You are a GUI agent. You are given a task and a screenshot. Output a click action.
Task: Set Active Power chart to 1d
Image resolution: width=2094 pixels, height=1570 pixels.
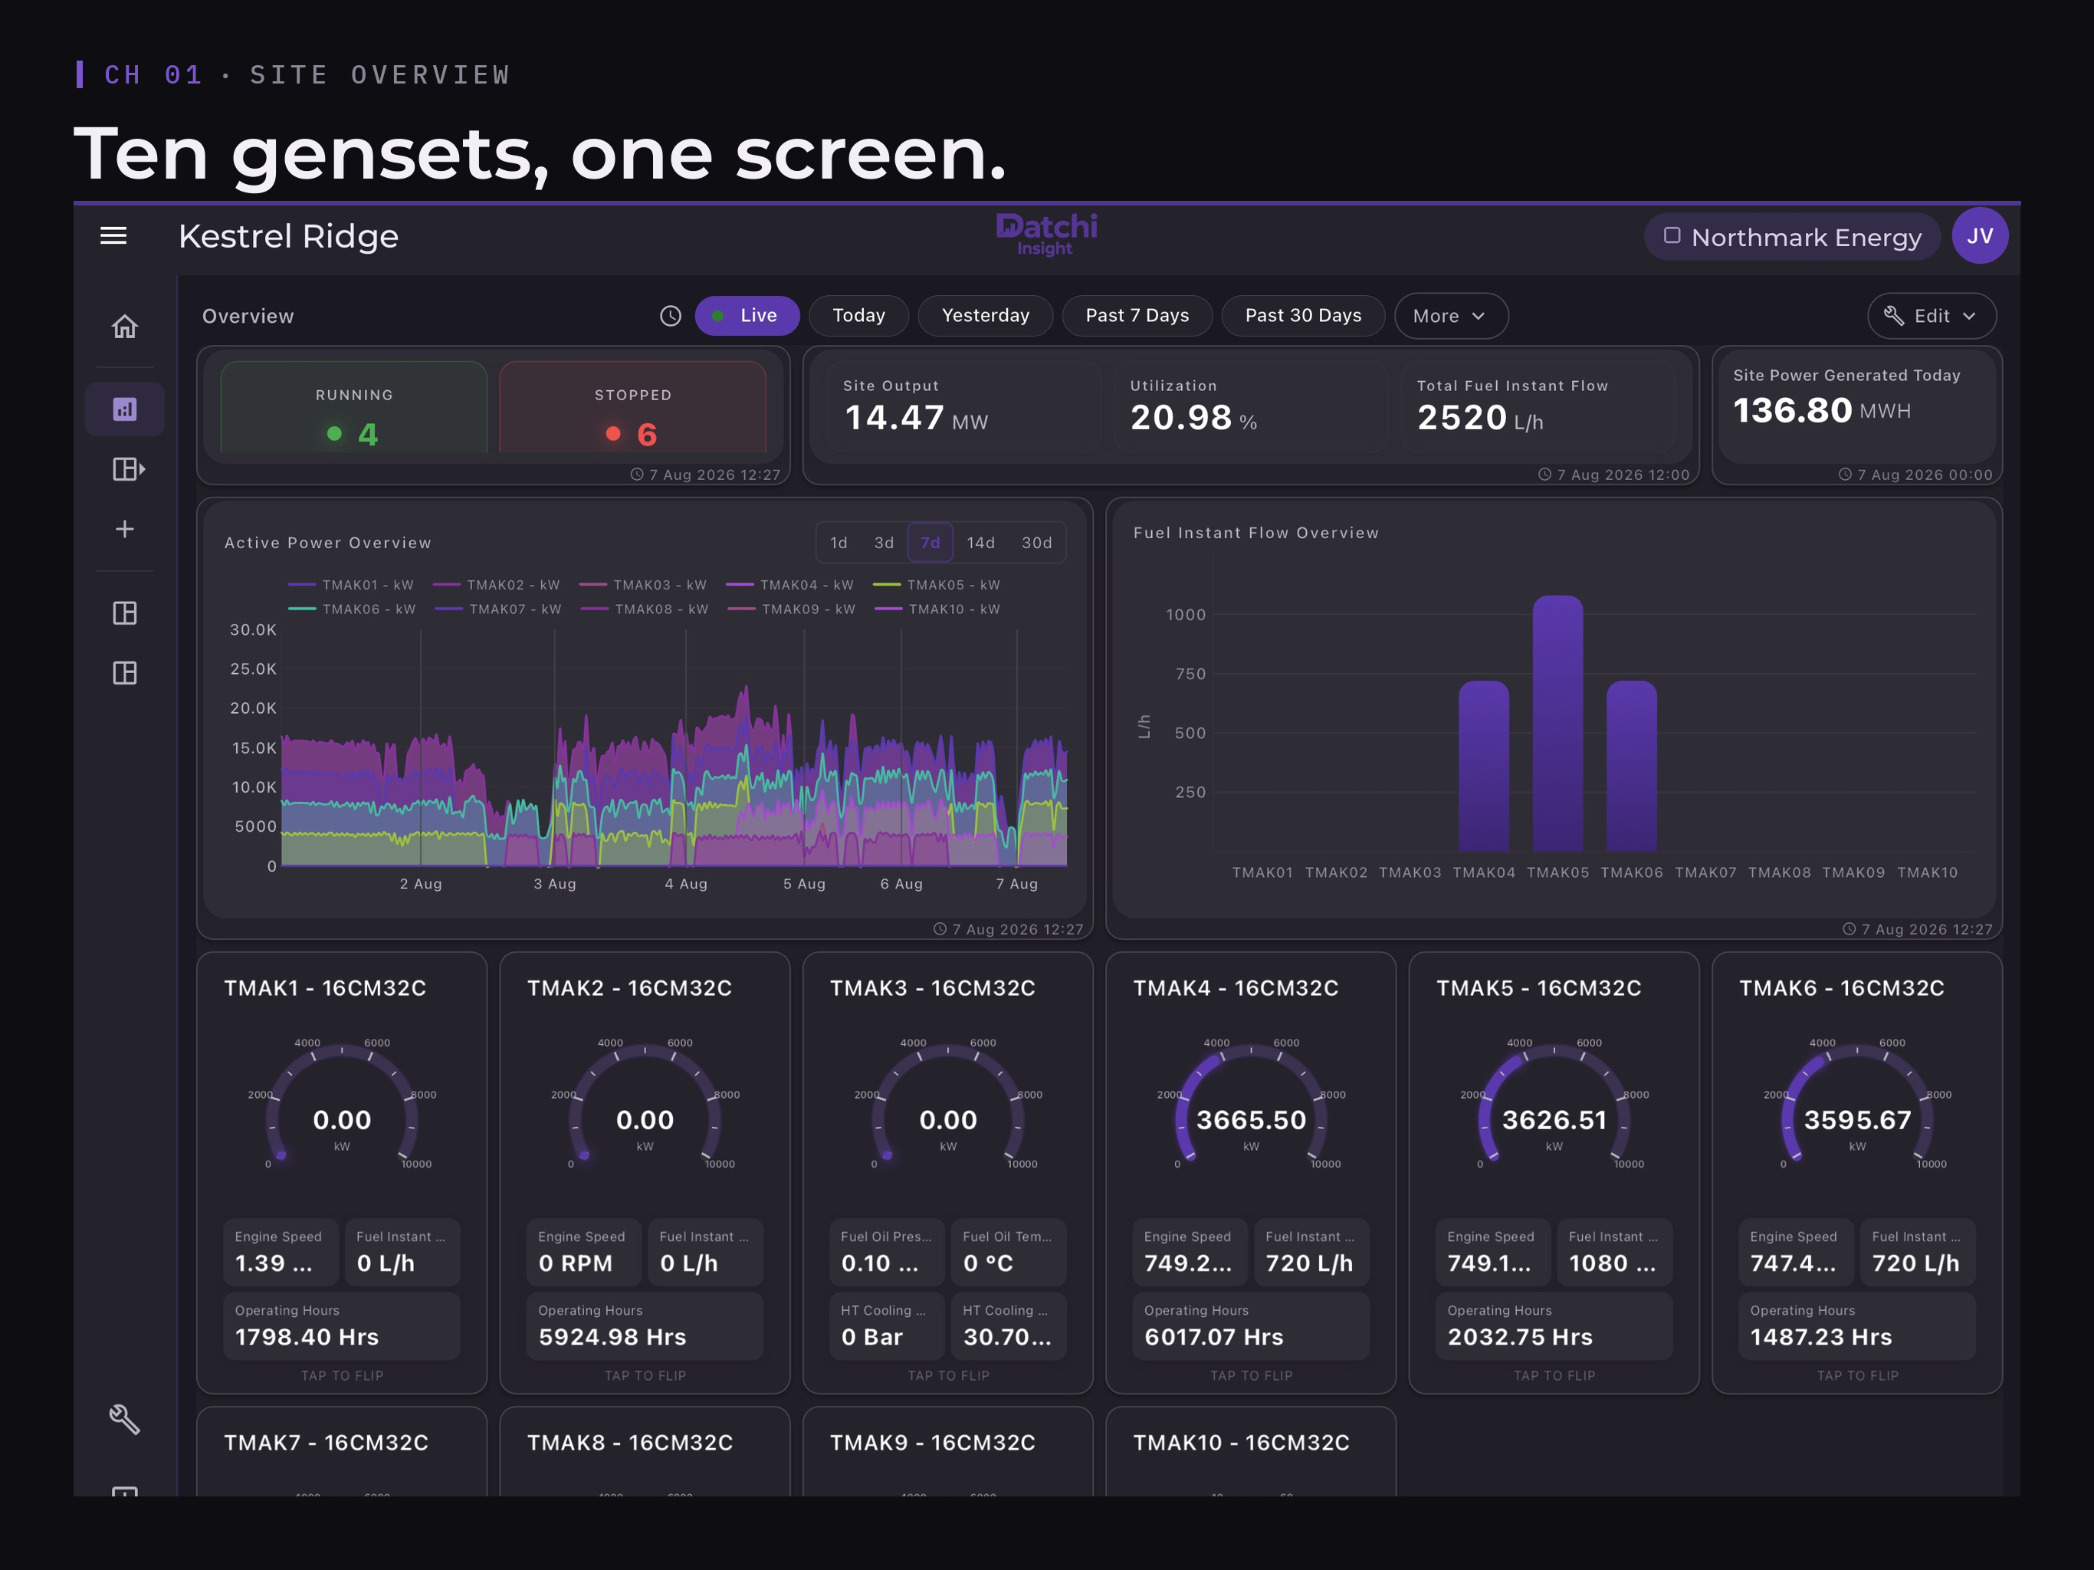839,543
